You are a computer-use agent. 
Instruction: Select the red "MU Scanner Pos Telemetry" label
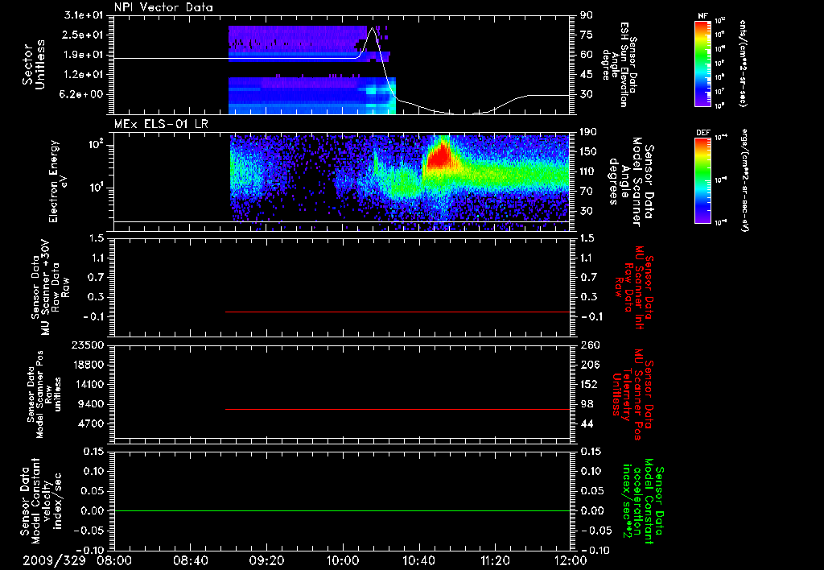click(x=632, y=394)
